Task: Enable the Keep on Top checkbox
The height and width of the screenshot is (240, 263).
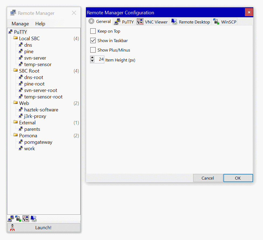Action: pyautogui.click(x=93, y=31)
